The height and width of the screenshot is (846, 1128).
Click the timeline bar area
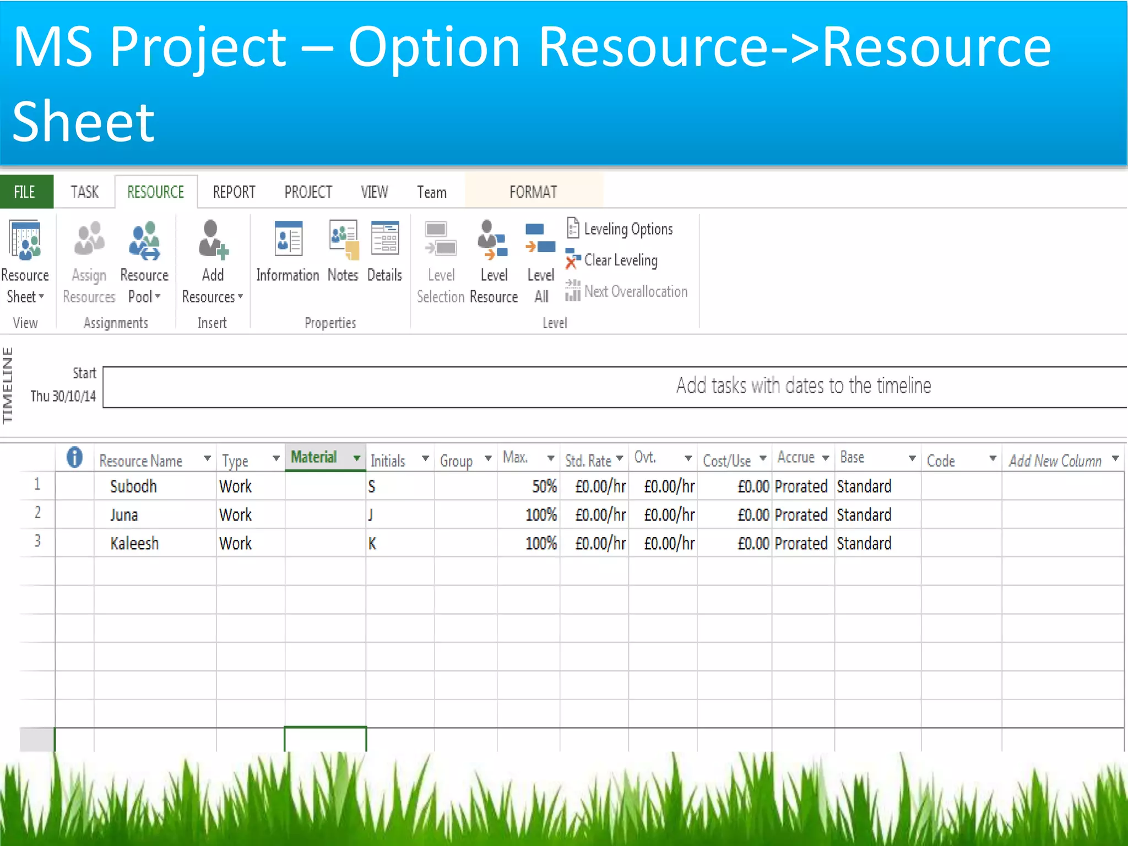[615, 387]
